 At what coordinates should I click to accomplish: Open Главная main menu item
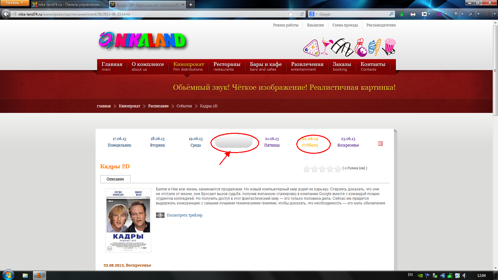(112, 66)
